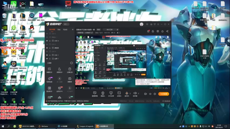Click the preview eye icon in bottom toolbar
The height and width of the screenshot is (129, 230).
coord(150,94)
